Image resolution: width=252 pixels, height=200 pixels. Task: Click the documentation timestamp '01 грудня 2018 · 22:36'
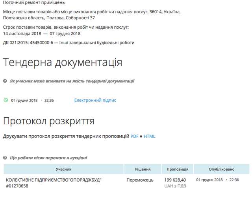(x=32, y=100)
